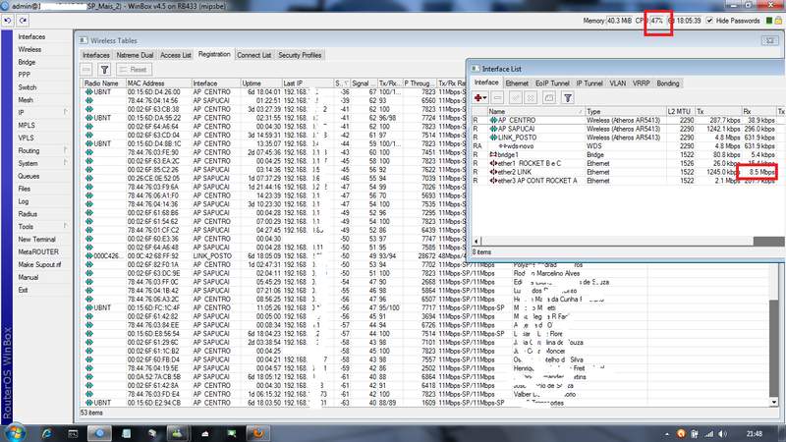The image size is (786, 442).
Task: Open New Terminal from the left menu
Action: point(36,239)
